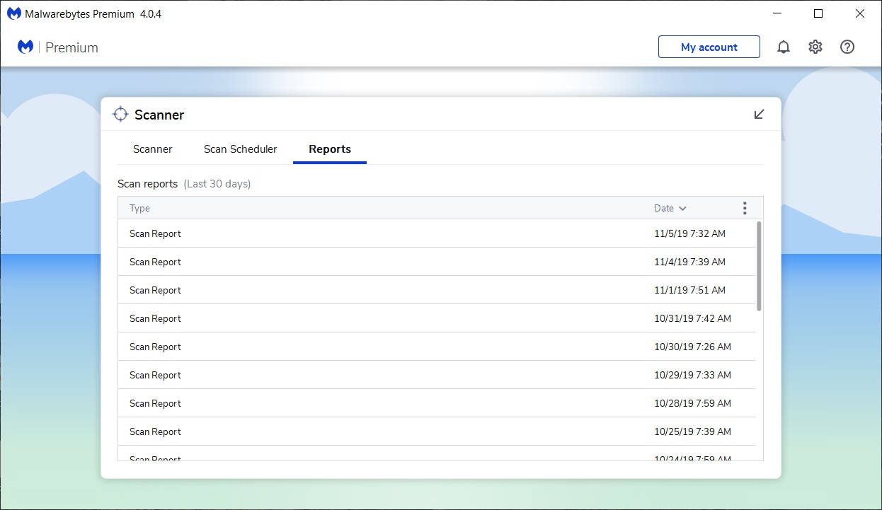882x510 pixels.
Task: Open report dated 10/29/19 7:33 AM
Action: (437, 375)
